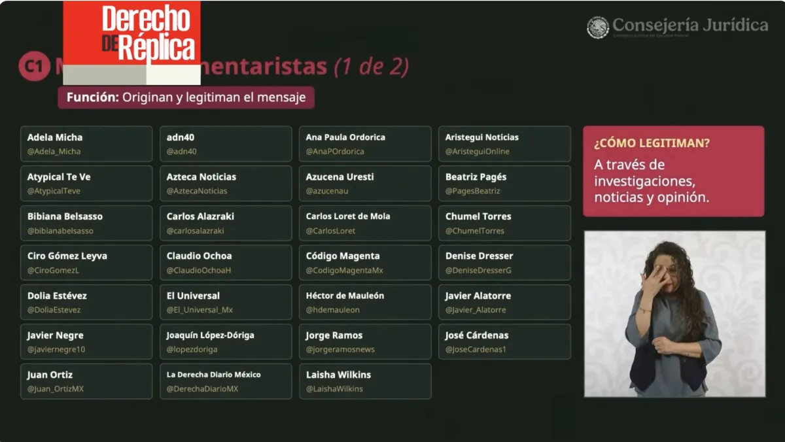Screen dimensions: 785x442
Task: Select the Carlos Alazraki card
Action: (226, 223)
